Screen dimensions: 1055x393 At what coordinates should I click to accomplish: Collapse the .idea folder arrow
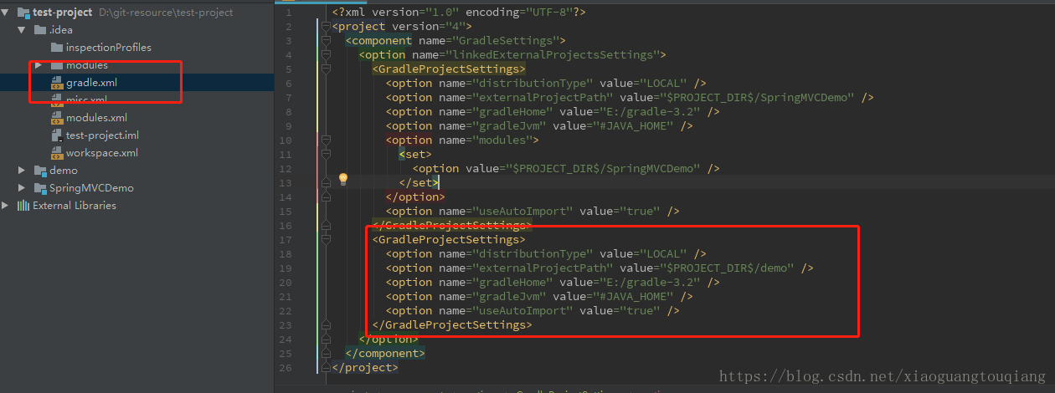pyautogui.click(x=22, y=30)
